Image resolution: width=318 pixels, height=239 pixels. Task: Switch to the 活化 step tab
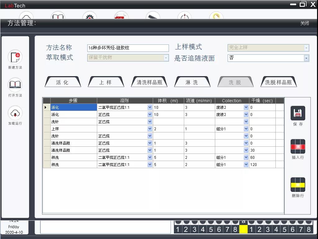point(62,82)
